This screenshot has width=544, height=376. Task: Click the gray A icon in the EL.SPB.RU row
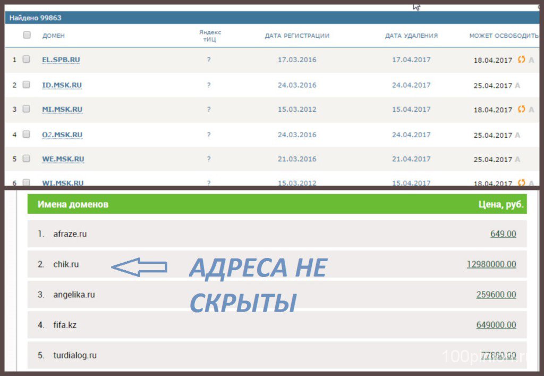[x=531, y=60]
